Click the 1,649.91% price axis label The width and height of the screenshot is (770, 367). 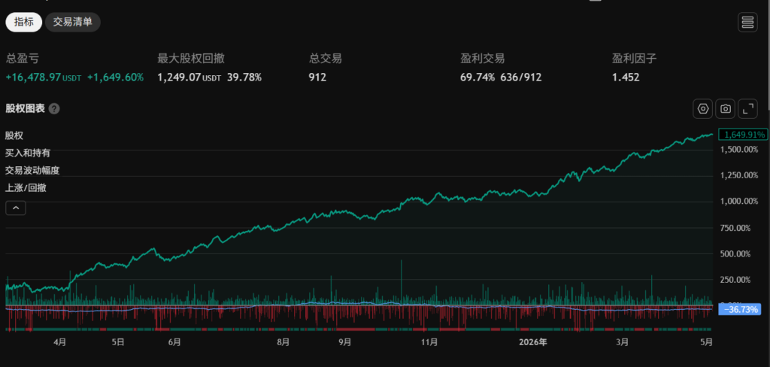[743, 134]
